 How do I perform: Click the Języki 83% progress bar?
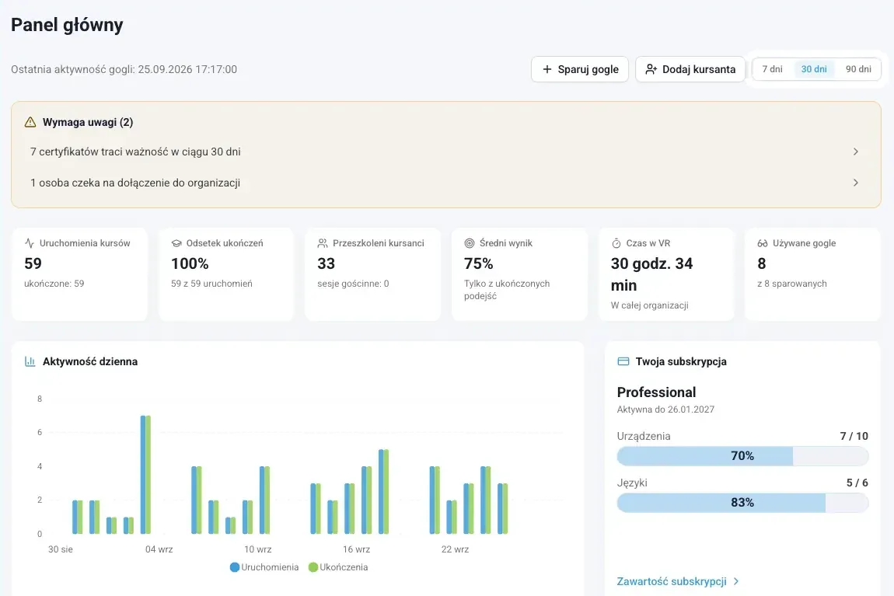[x=742, y=503]
